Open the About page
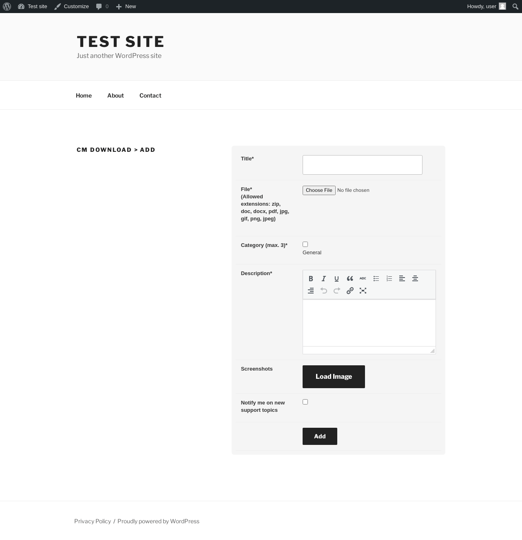The image size is (522, 540). [x=115, y=95]
